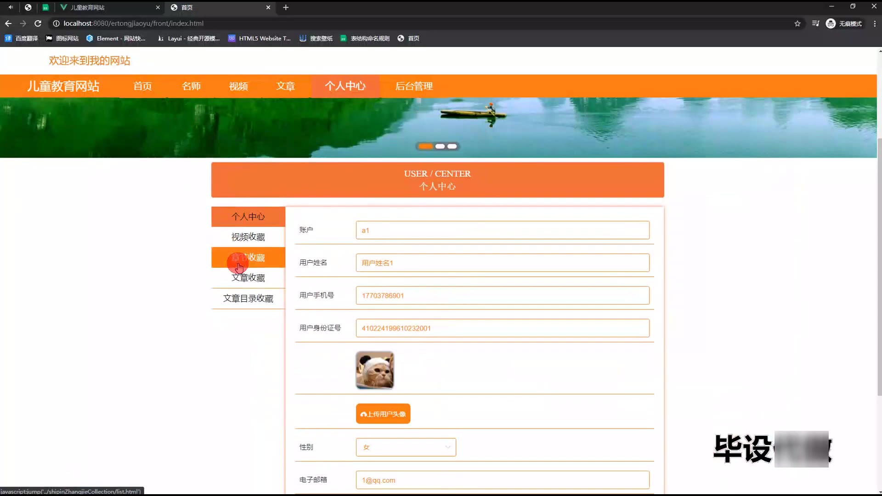Image resolution: width=882 pixels, height=496 pixels.
Task: Navigate to 首页 in the orange nav bar
Action: (x=142, y=86)
